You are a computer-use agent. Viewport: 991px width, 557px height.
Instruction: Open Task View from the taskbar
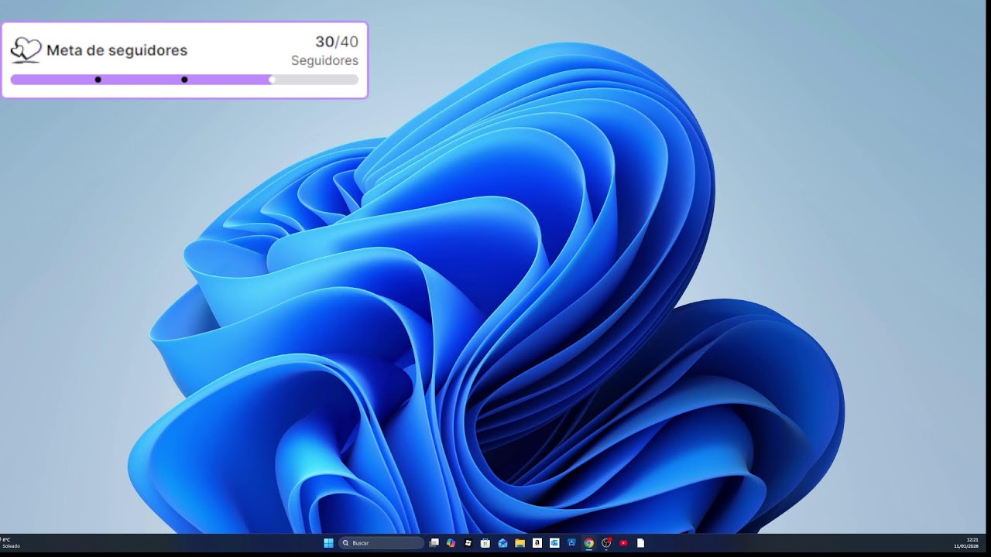[434, 543]
